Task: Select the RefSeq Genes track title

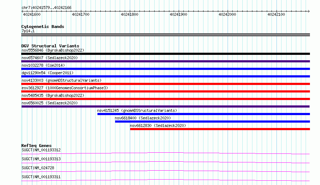Action: (x=37, y=146)
